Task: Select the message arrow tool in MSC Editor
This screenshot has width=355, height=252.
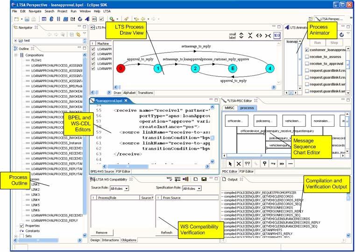Action: [273, 164]
